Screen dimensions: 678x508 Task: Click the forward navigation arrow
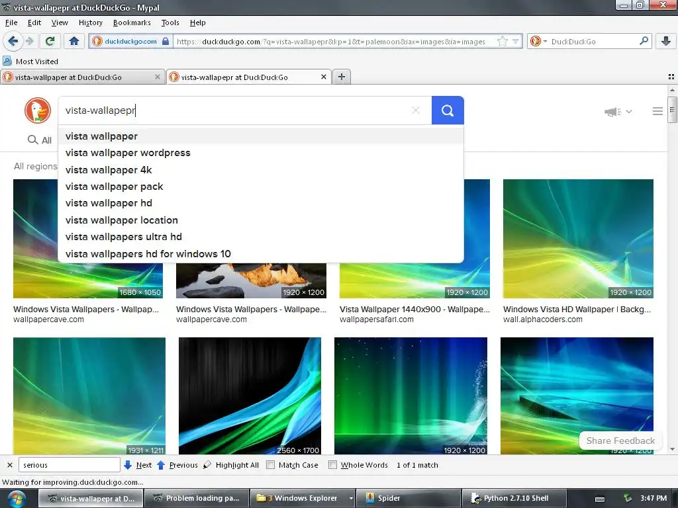click(x=29, y=41)
